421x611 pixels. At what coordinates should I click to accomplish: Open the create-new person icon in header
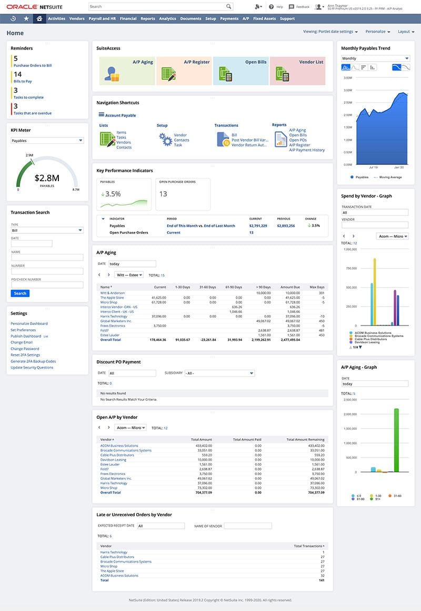coord(258,7)
